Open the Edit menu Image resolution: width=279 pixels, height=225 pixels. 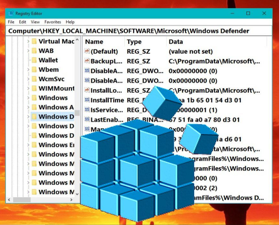22,22
